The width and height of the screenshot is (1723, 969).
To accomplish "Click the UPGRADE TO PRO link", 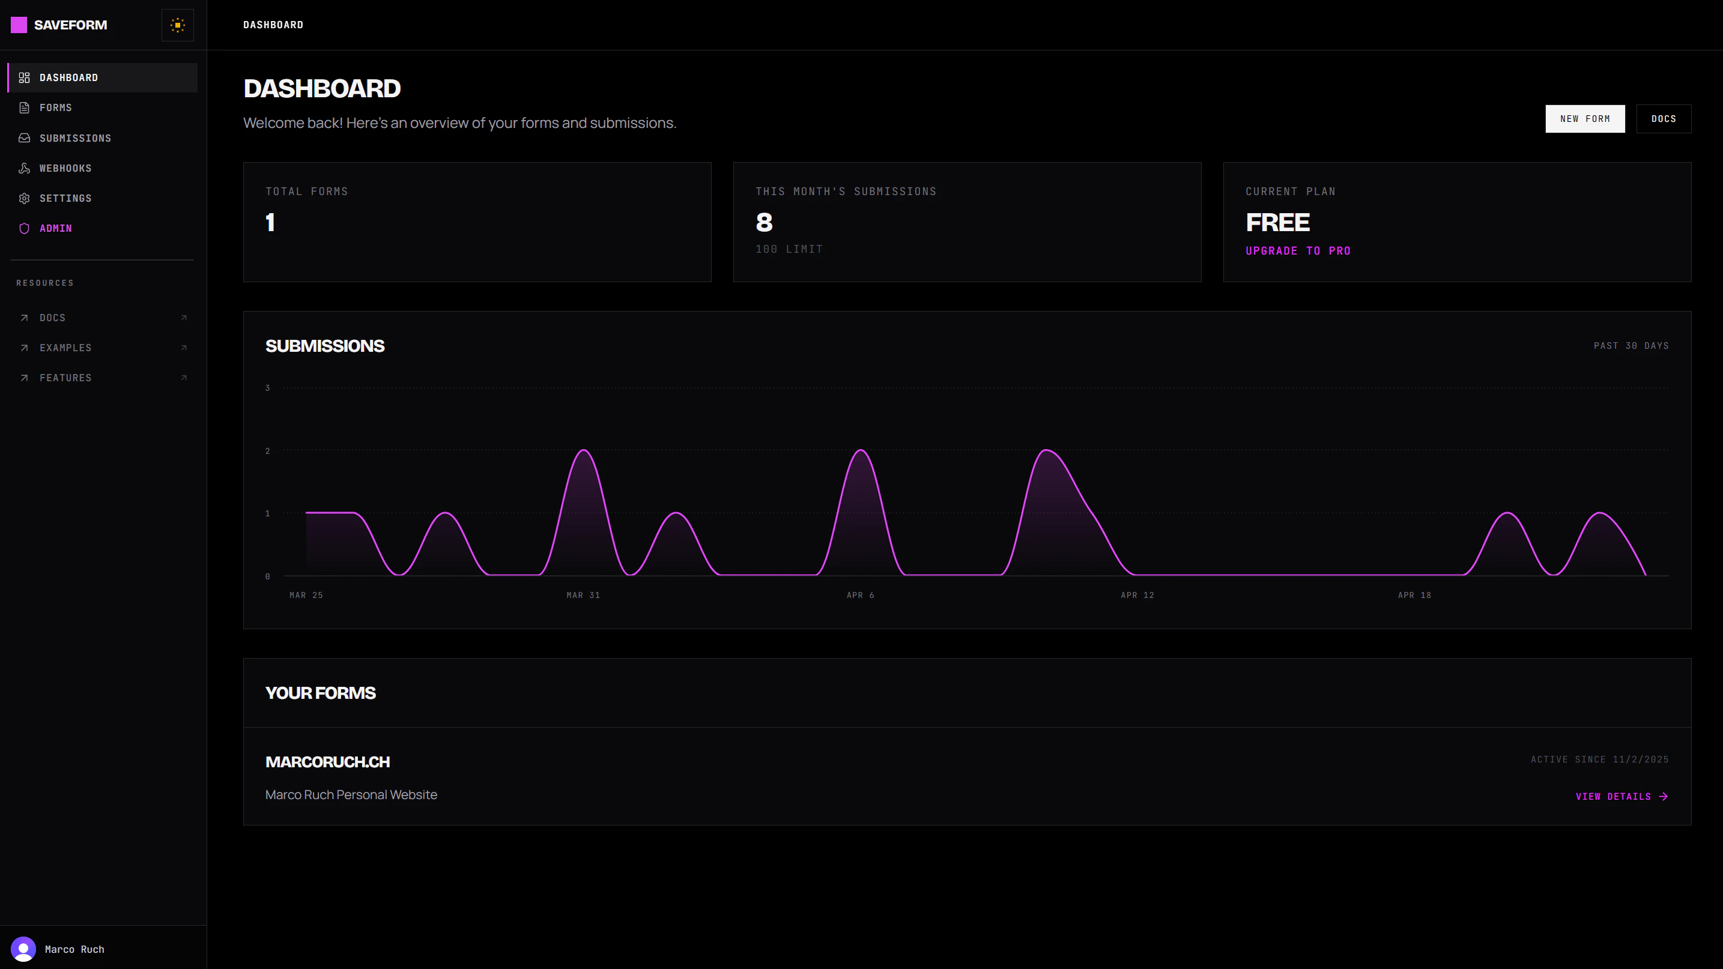I will pyautogui.click(x=1298, y=251).
